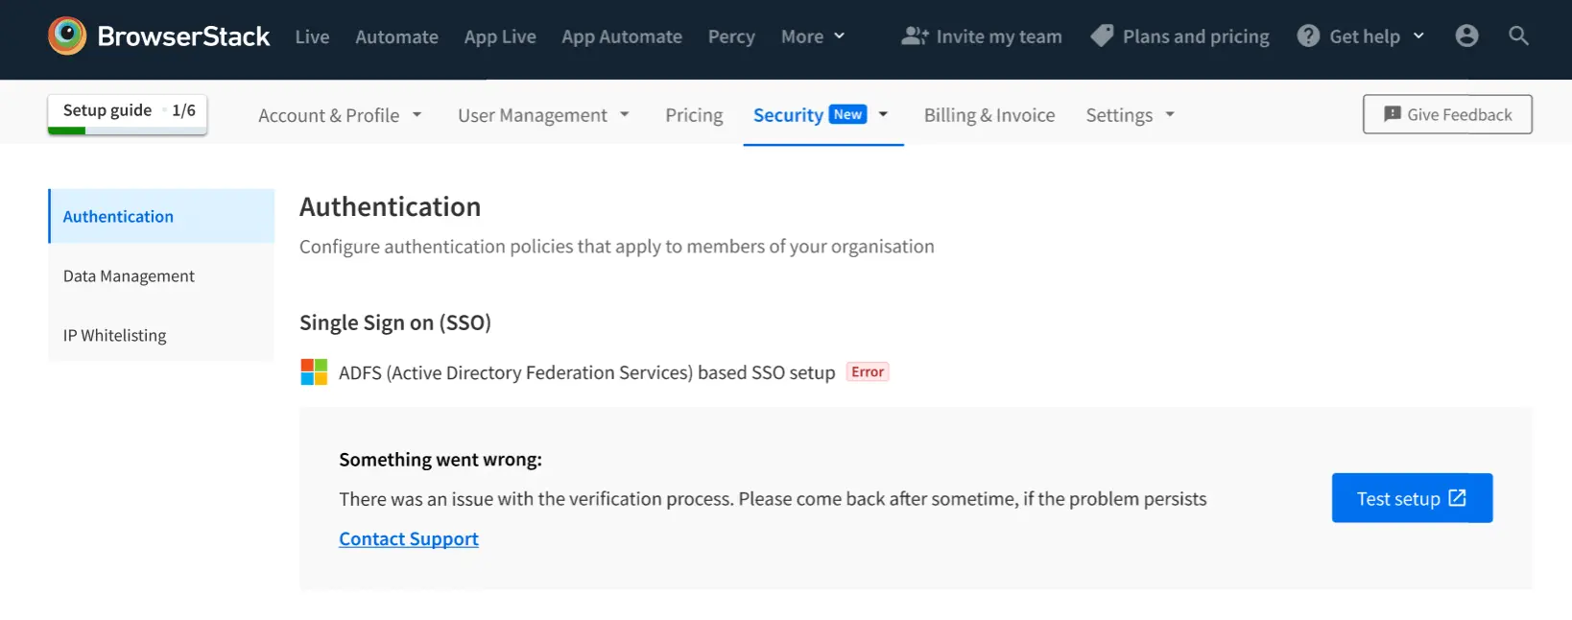Select Data Management in the sidebar
This screenshot has width=1572, height=620.
click(x=129, y=276)
